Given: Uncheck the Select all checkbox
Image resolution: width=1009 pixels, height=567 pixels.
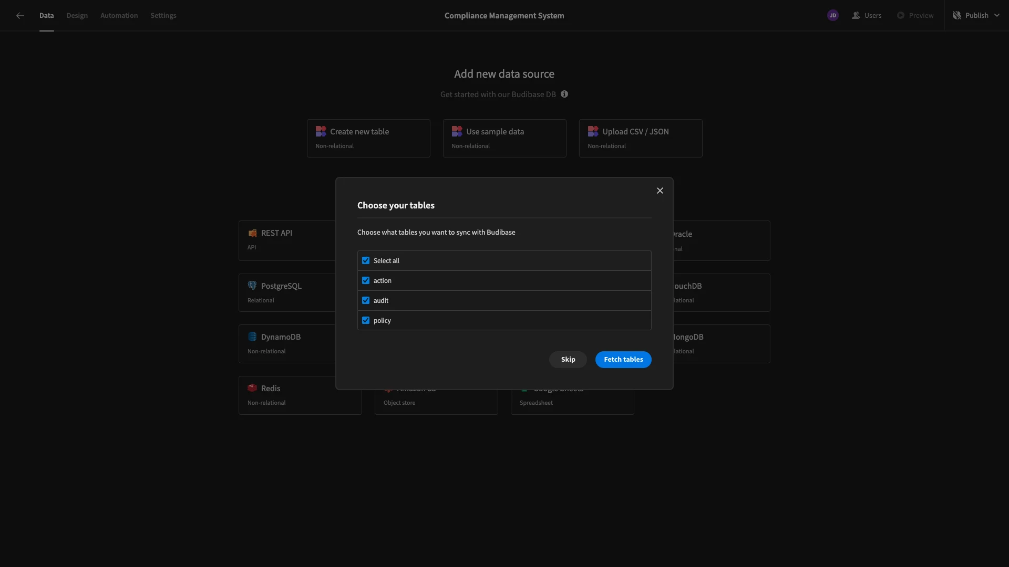Looking at the screenshot, I should pyautogui.click(x=366, y=260).
